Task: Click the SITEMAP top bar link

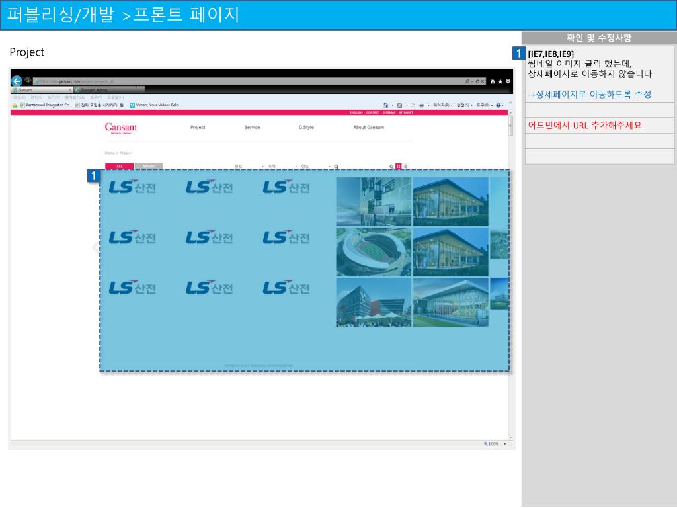Action: click(389, 112)
